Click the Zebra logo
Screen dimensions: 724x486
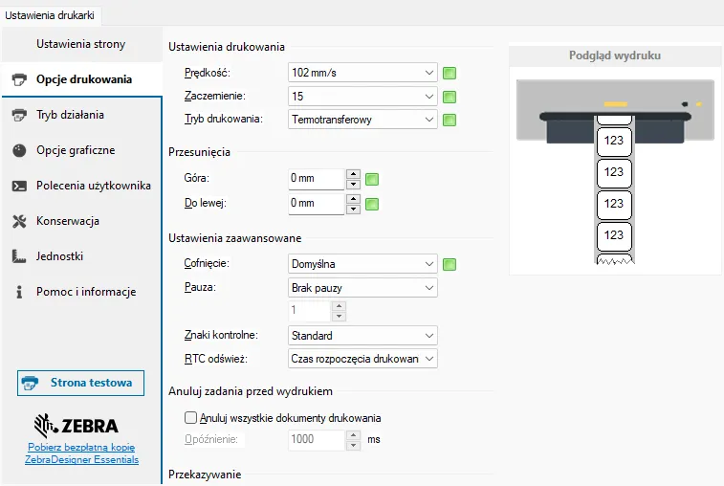(x=77, y=426)
